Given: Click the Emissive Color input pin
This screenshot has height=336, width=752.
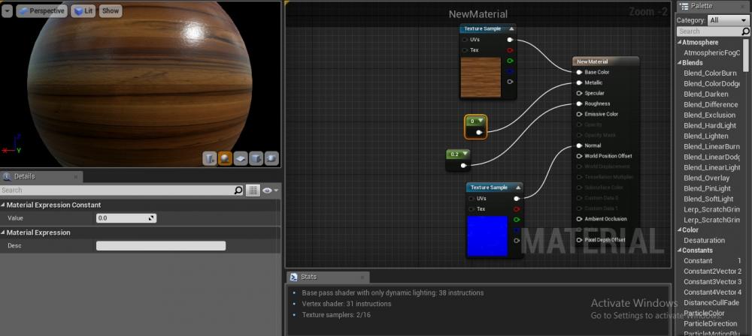Looking at the screenshot, I should 579,114.
